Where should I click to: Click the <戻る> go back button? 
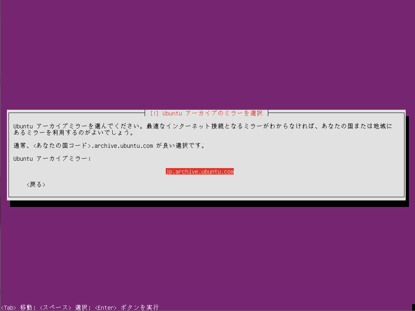[x=36, y=185]
